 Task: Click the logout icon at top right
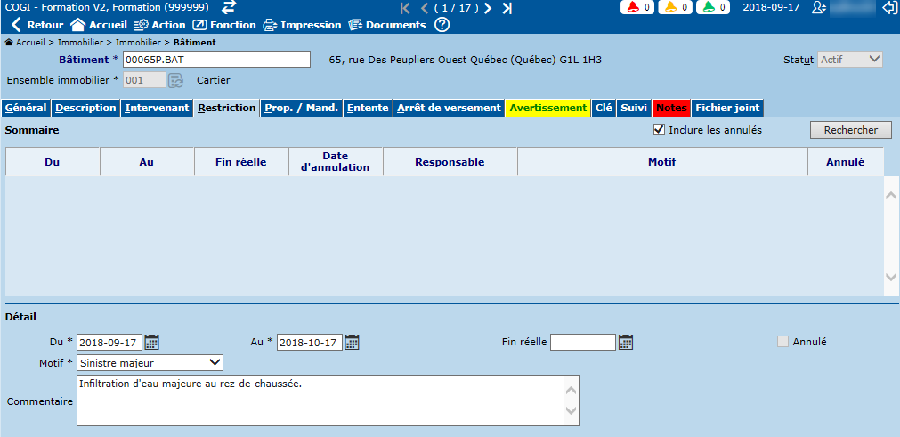888,7
